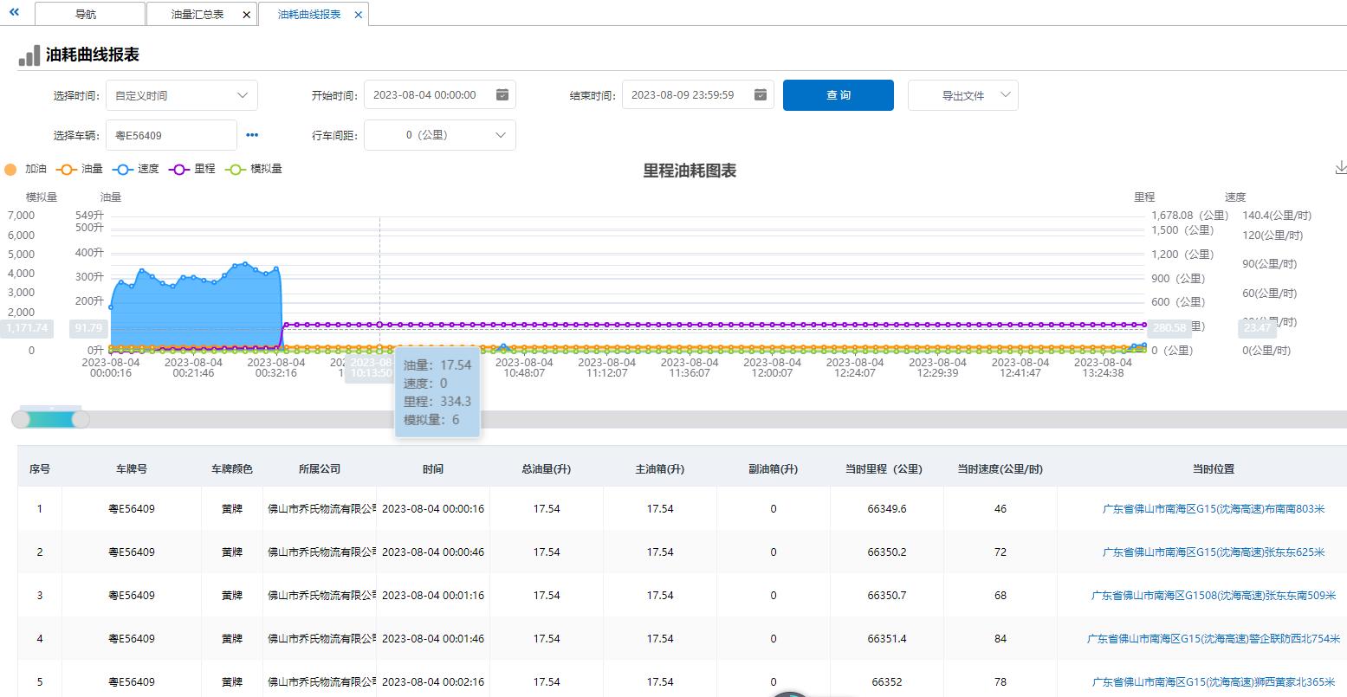Click the chart zoom slider right handle
Screen dimensions: 1347x697
click(81, 420)
